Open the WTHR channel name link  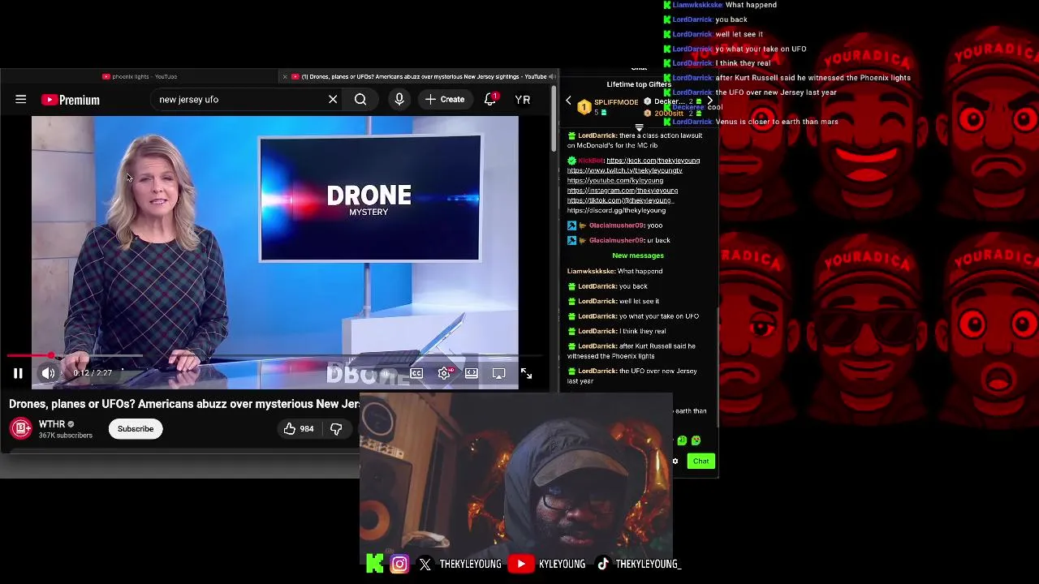click(52, 424)
